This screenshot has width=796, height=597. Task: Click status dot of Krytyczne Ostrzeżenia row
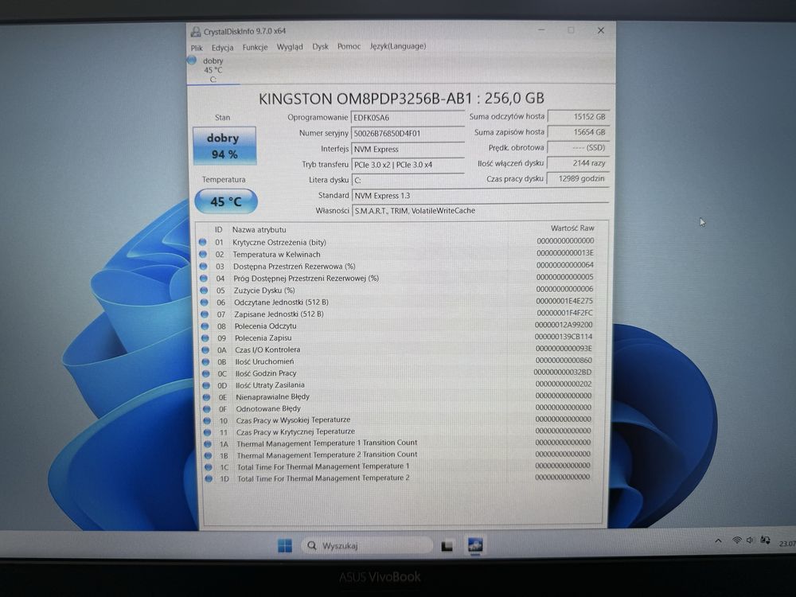coord(202,242)
